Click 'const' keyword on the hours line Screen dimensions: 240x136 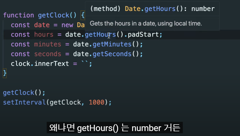tap(20, 35)
